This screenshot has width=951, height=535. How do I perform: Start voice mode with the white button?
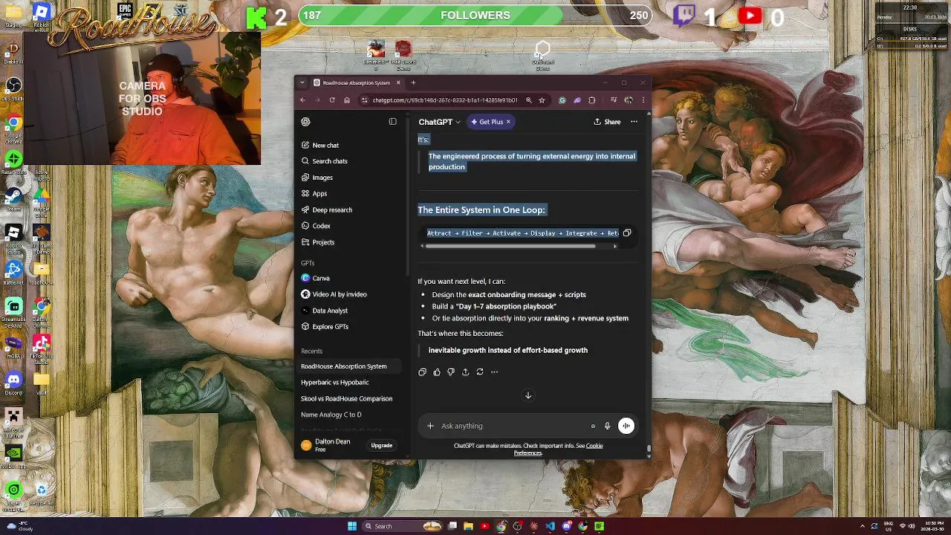(x=626, y=426)
